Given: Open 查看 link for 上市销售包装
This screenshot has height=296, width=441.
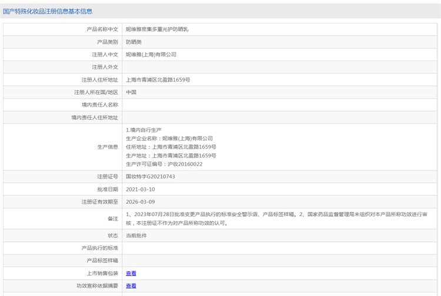Looking at the screenshot, I should tap(131, 273).
